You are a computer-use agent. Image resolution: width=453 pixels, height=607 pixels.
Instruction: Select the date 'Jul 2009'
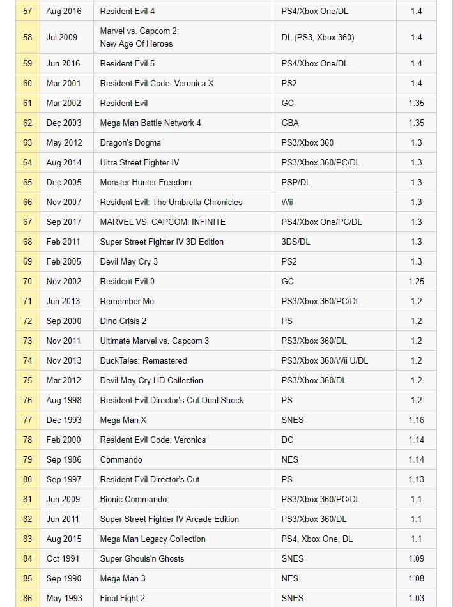click(x=61, y=38)
